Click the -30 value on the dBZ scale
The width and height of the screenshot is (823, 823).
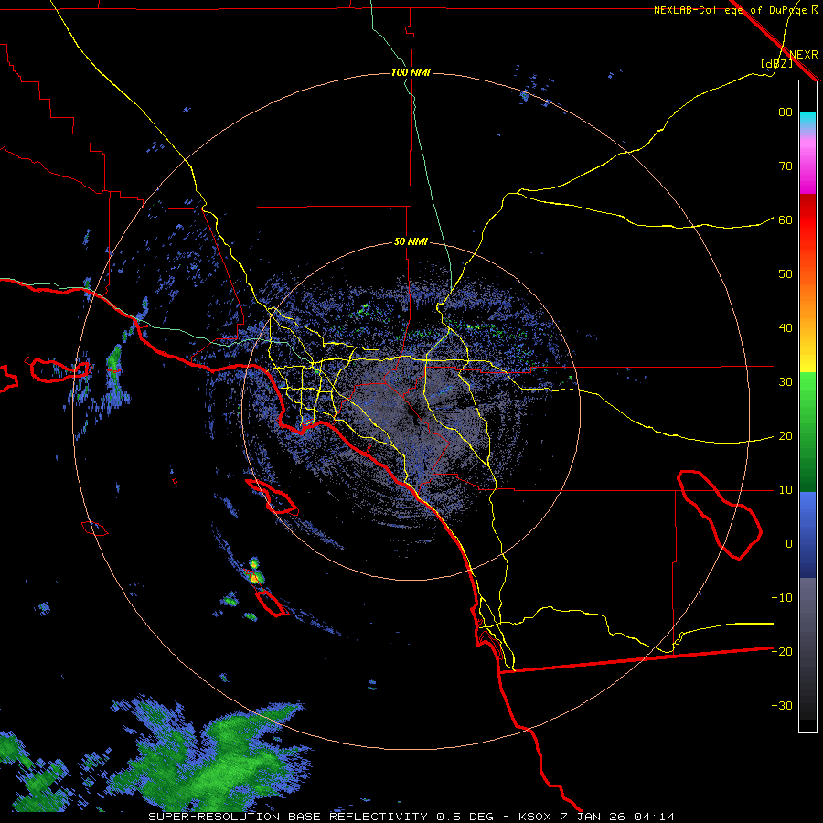tap(782, 705)
